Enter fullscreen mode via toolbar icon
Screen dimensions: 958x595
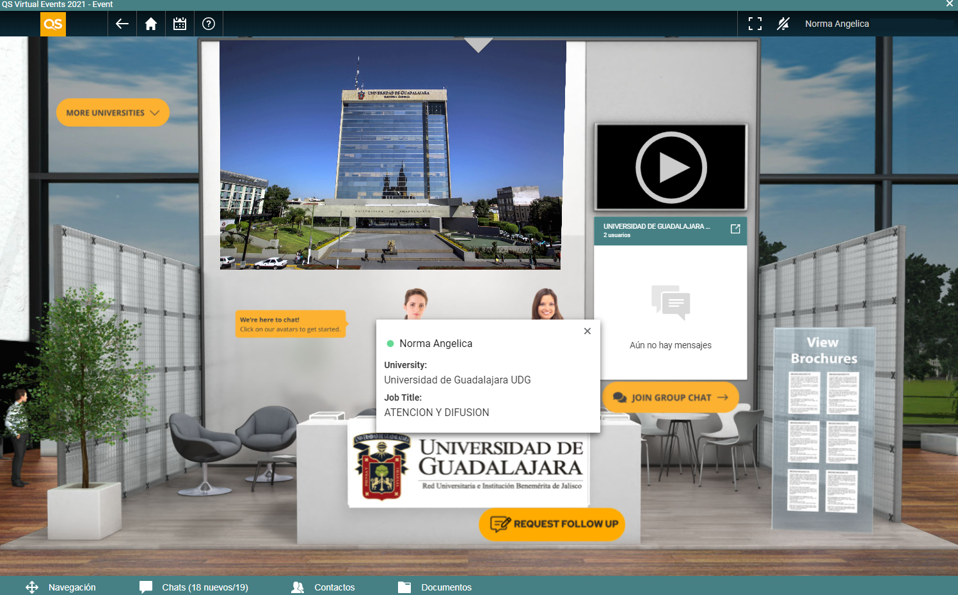point(755,24)
